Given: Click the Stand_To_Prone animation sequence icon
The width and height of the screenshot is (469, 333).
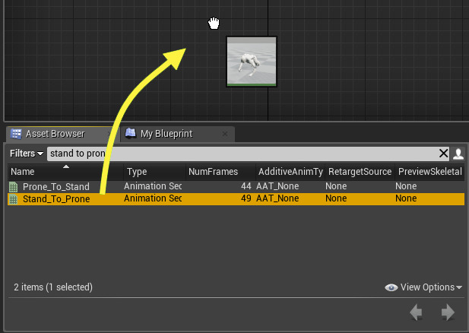Looking at the screenshot, I should 13,199.
